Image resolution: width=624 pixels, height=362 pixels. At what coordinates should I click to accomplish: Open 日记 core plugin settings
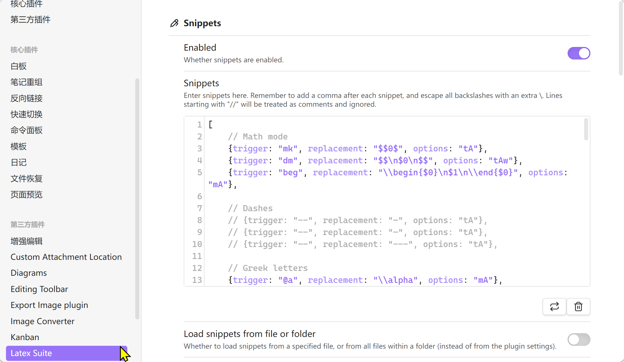click(19, 162)
